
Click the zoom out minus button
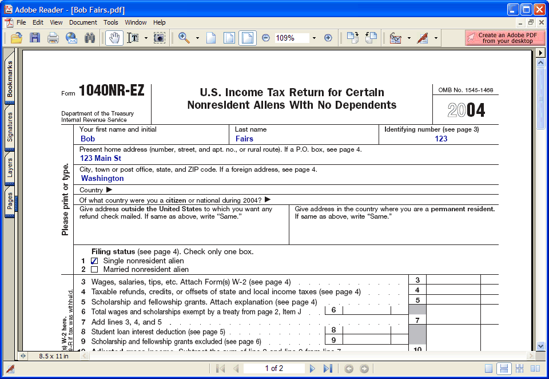coord(266,38)
